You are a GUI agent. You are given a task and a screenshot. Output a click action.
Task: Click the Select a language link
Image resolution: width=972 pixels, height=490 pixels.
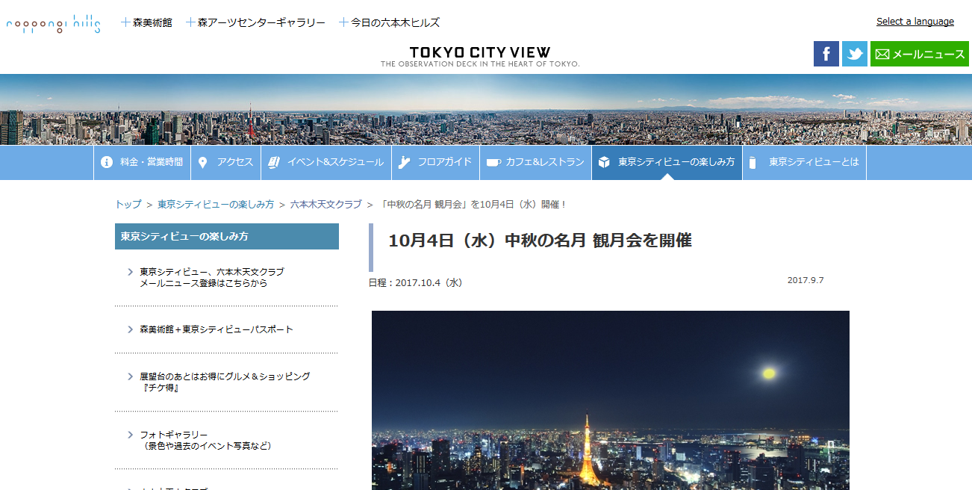[x=915, y=22]
